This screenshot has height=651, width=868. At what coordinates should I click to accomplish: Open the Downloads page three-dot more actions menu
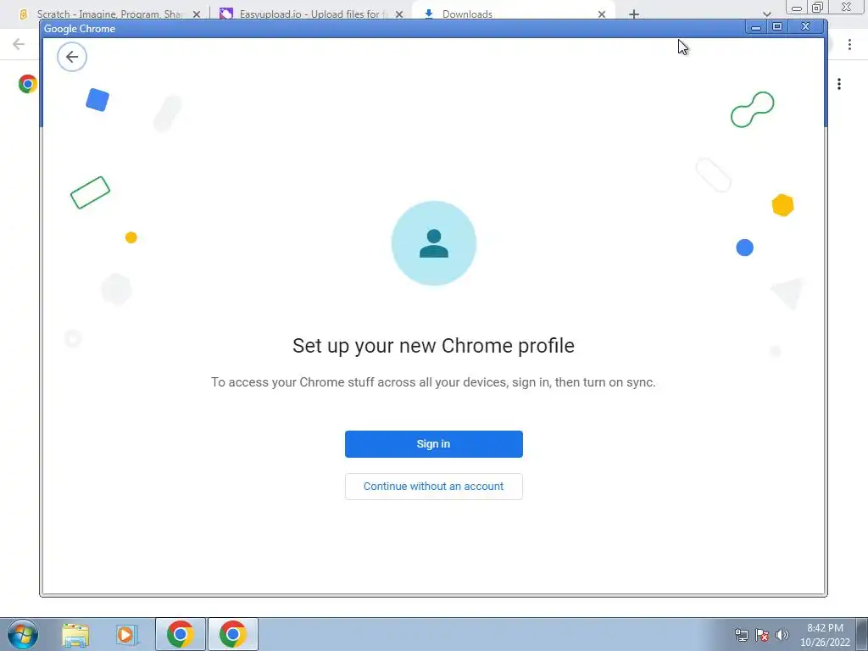(839, 84)
